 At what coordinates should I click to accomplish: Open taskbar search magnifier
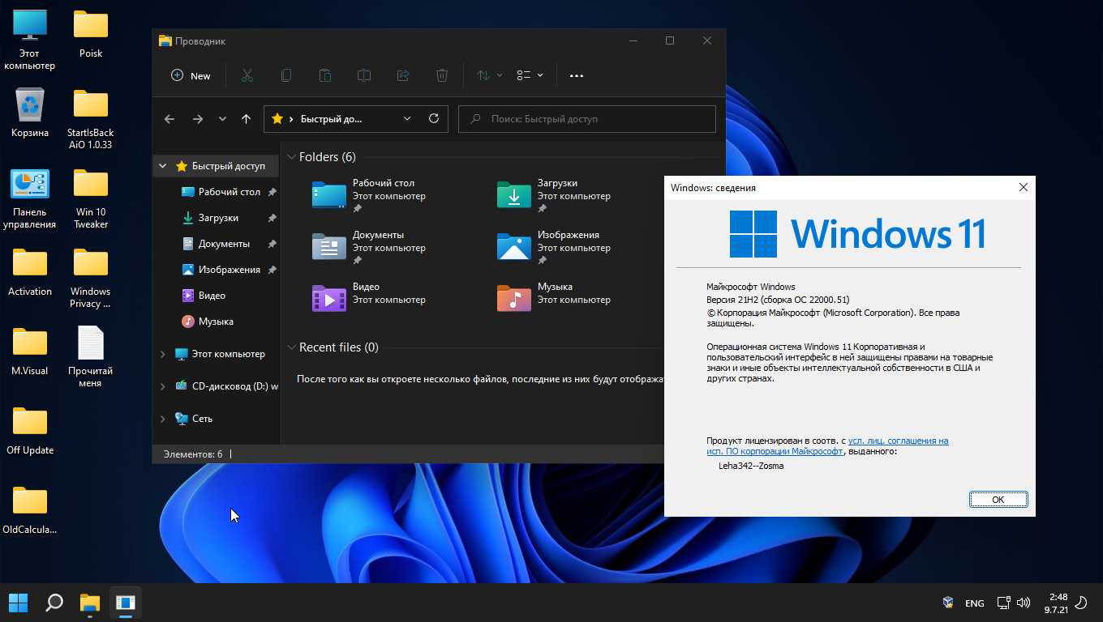[54, 603]
